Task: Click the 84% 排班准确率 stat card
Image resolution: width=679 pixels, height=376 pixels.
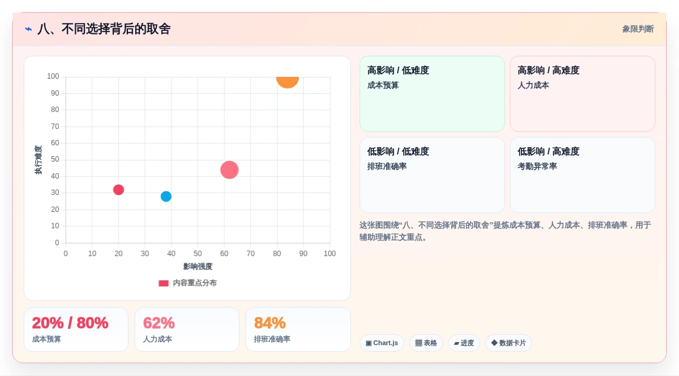Action: coord(298,329)
